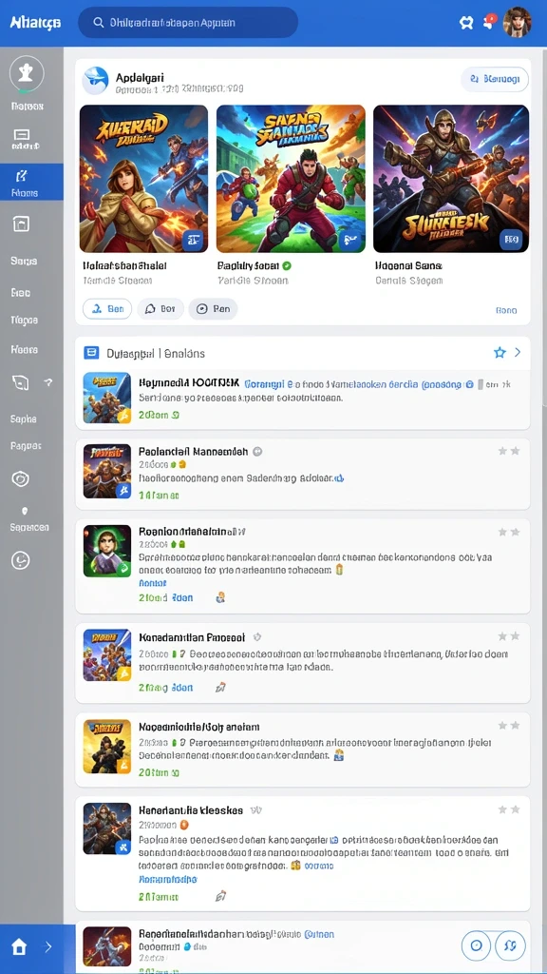Expand the sidebar using the chevron beside home
The image size is (547, 974).
(x=48, y=947)
